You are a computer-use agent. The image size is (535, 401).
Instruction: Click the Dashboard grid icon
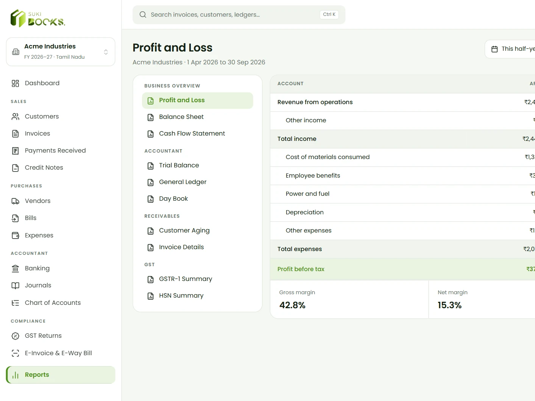[x=15, y=83]
